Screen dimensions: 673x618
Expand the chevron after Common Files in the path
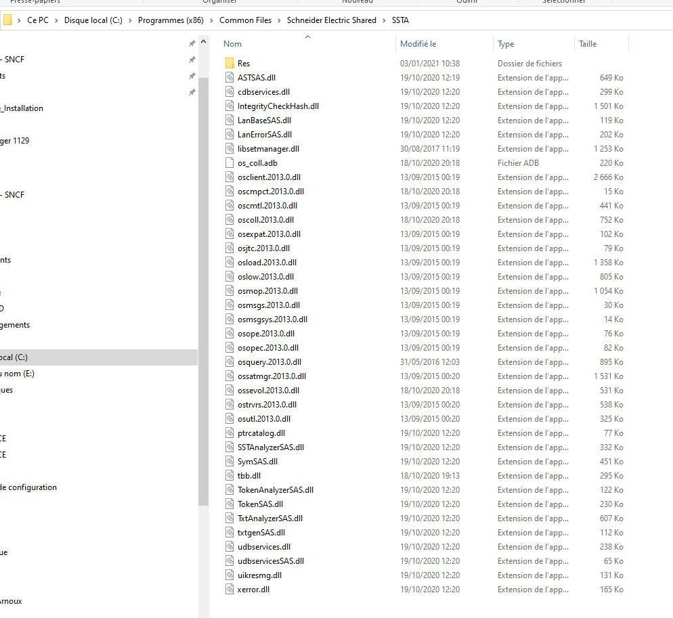(279, 20)
